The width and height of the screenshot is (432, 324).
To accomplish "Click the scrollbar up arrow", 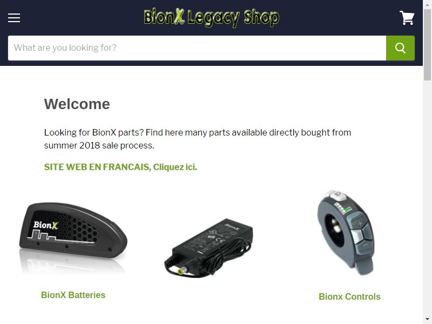I will click(x=427, y=4).
